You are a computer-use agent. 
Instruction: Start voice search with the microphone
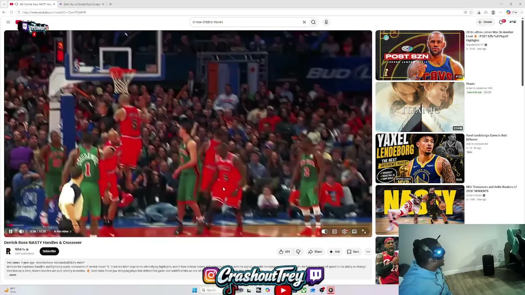(x=326, y=22)
